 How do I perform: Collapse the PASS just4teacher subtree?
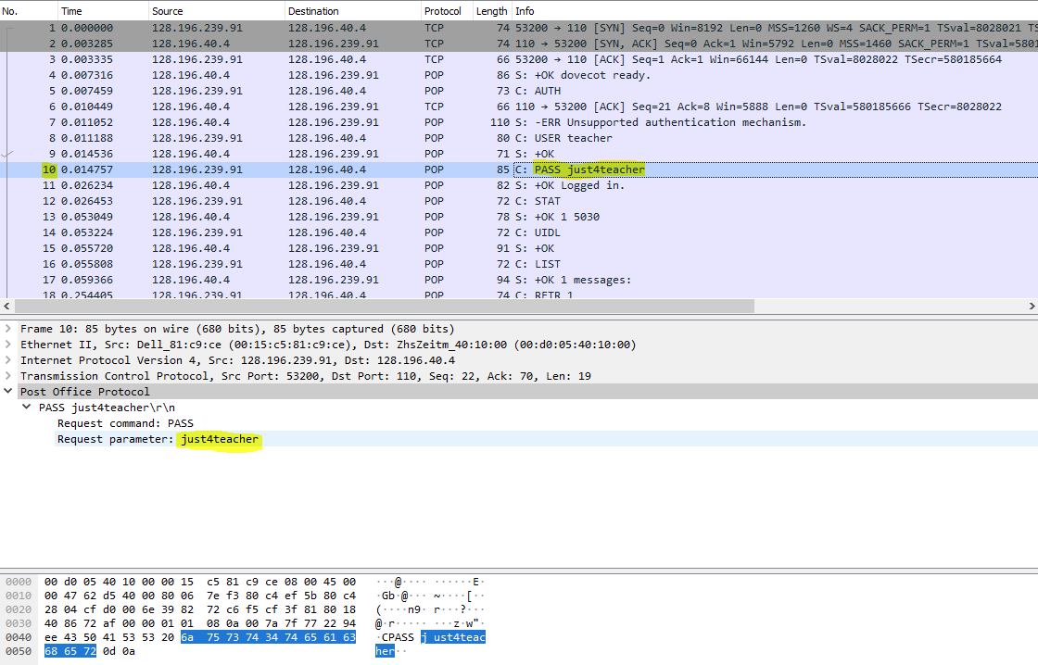pyautogui.click(x=25, y=406)
